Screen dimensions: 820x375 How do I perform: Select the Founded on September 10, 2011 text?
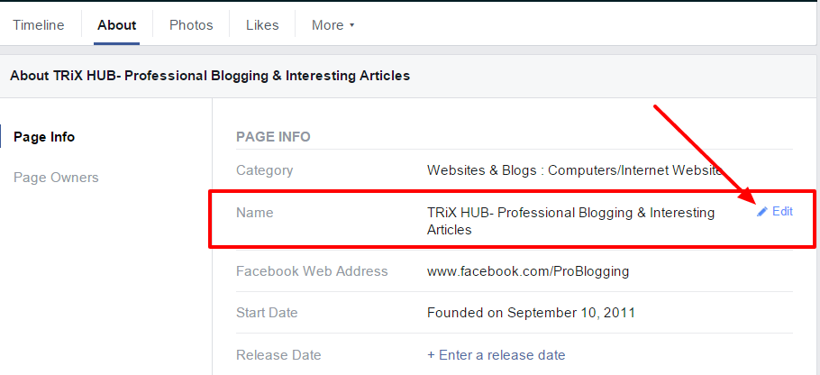click(x=532, y=313)
